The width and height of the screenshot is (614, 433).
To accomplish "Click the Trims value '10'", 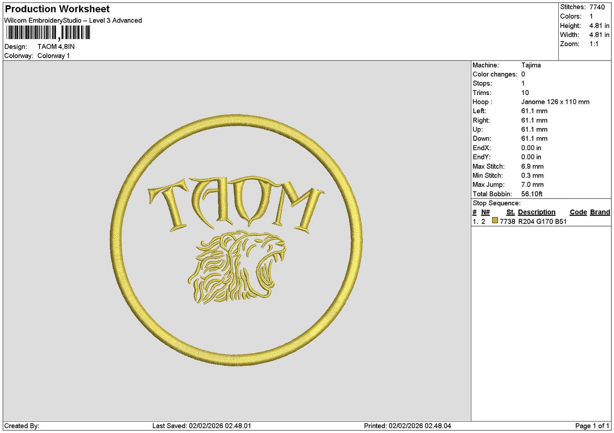I will pos(525,93).
